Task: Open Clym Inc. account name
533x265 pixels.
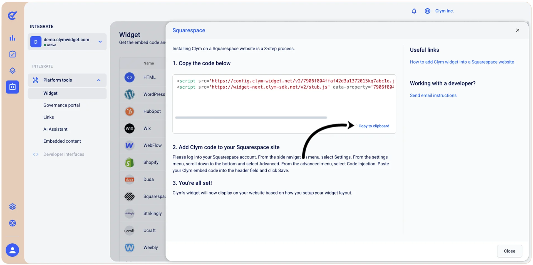Action: point(444,11)
